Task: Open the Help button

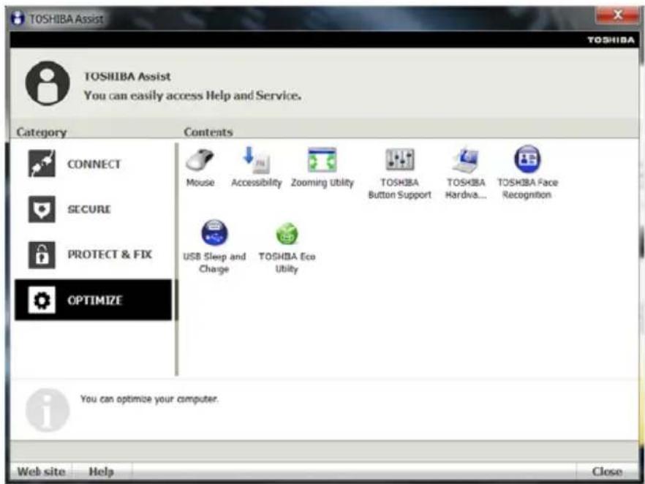Action: (101, 472)
